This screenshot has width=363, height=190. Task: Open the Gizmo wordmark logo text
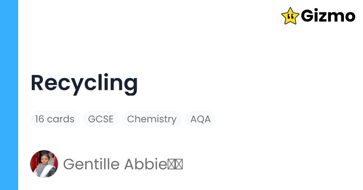click(328, 16)
